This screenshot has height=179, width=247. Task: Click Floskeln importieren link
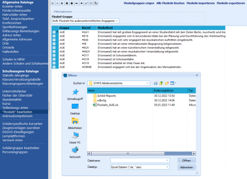coord(201,3)
